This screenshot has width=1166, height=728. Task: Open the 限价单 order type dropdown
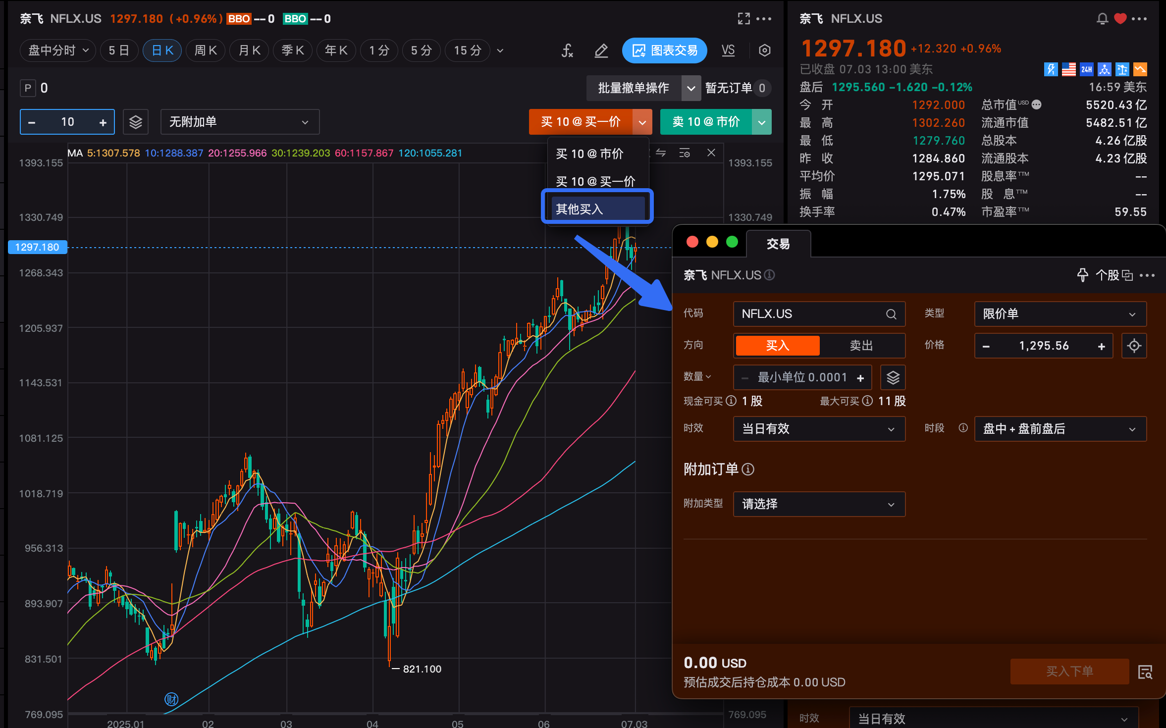point(1060,314)
